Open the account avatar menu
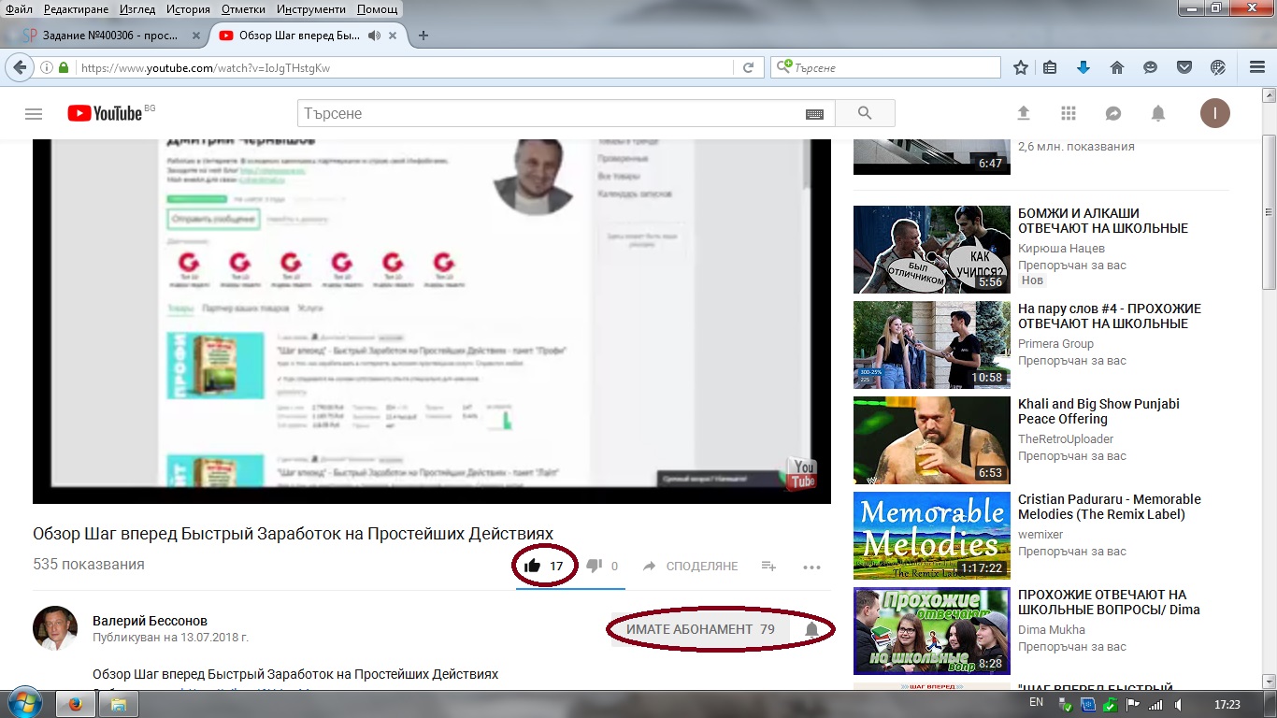Screen dimensions: 1277x718 click(x=1215, y=113)
